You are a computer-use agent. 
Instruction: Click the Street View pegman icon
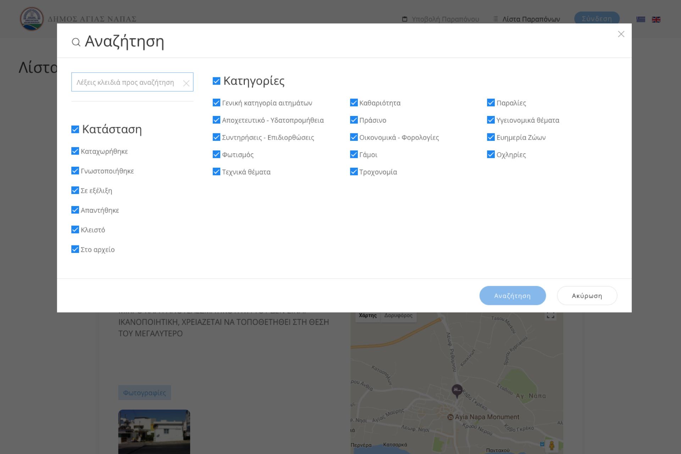(552, 445)
